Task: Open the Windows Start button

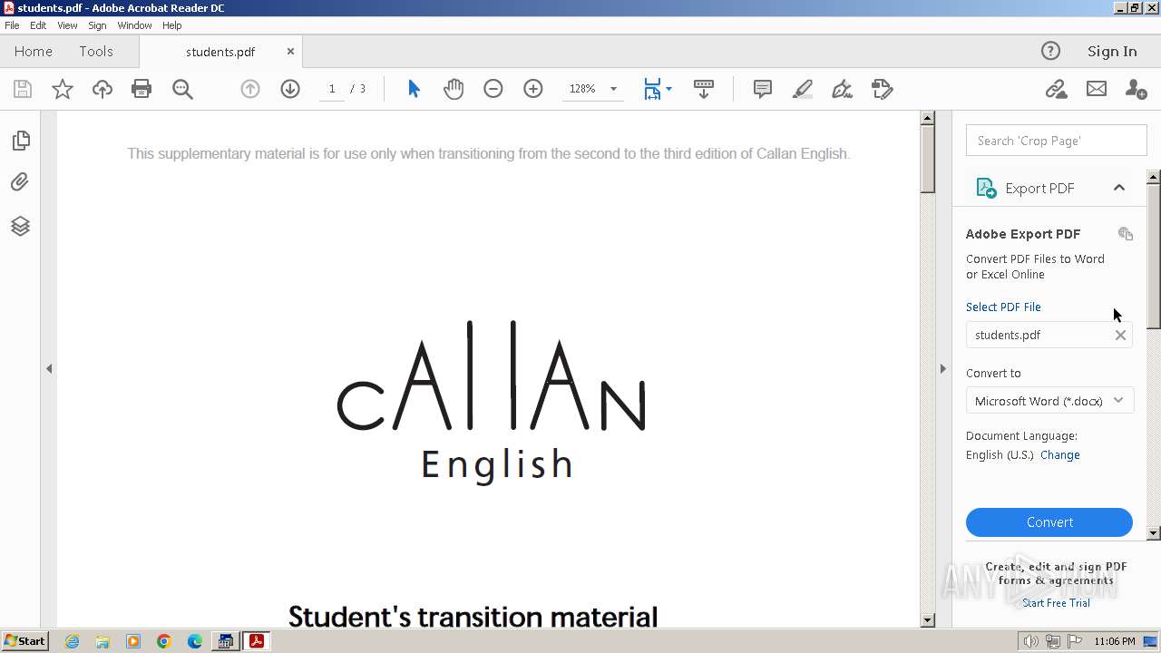Action: pos(25,641)
